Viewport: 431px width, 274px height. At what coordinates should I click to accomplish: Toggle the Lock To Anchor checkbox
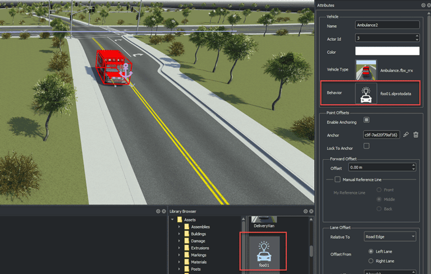[366, 146]
